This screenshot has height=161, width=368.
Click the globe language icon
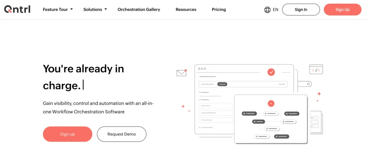tap(267, 10)
